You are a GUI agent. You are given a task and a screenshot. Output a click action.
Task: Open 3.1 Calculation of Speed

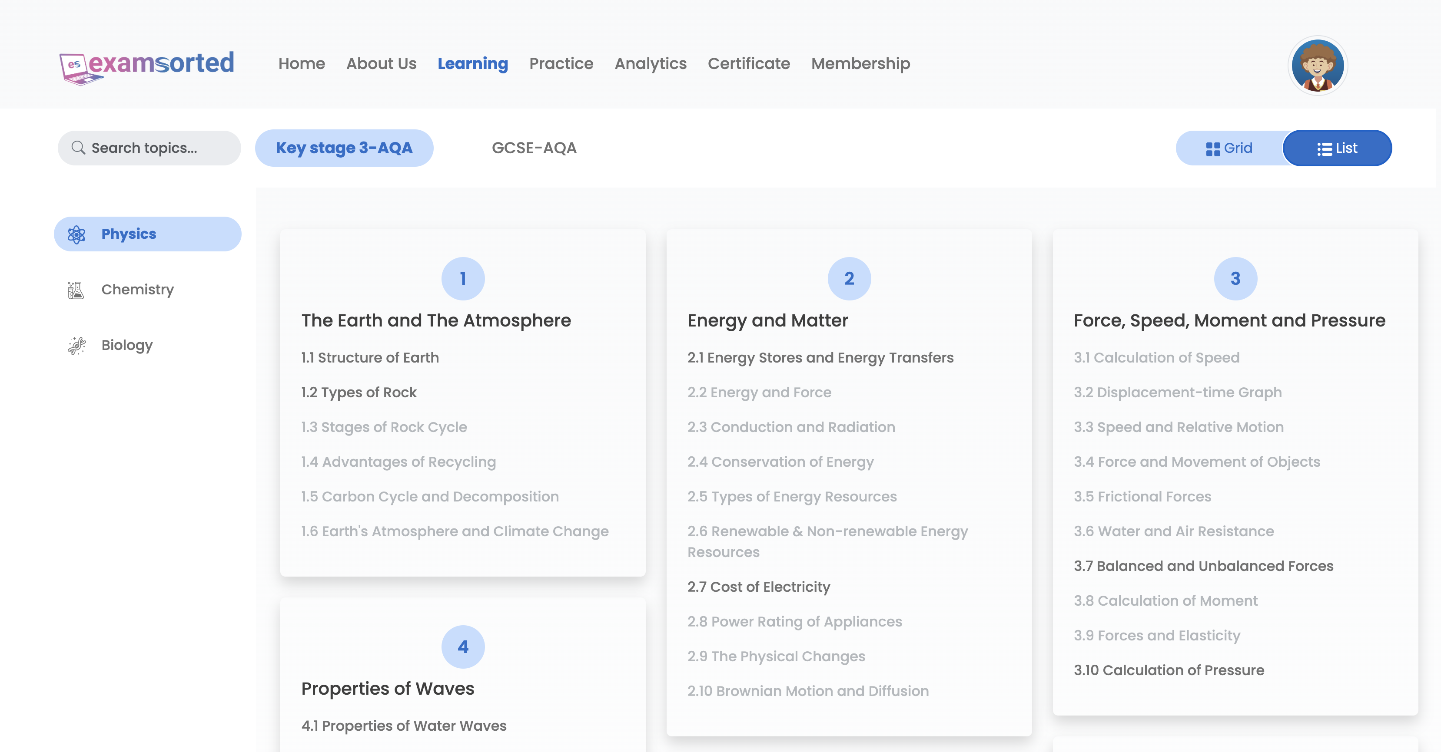[1156, 358]
